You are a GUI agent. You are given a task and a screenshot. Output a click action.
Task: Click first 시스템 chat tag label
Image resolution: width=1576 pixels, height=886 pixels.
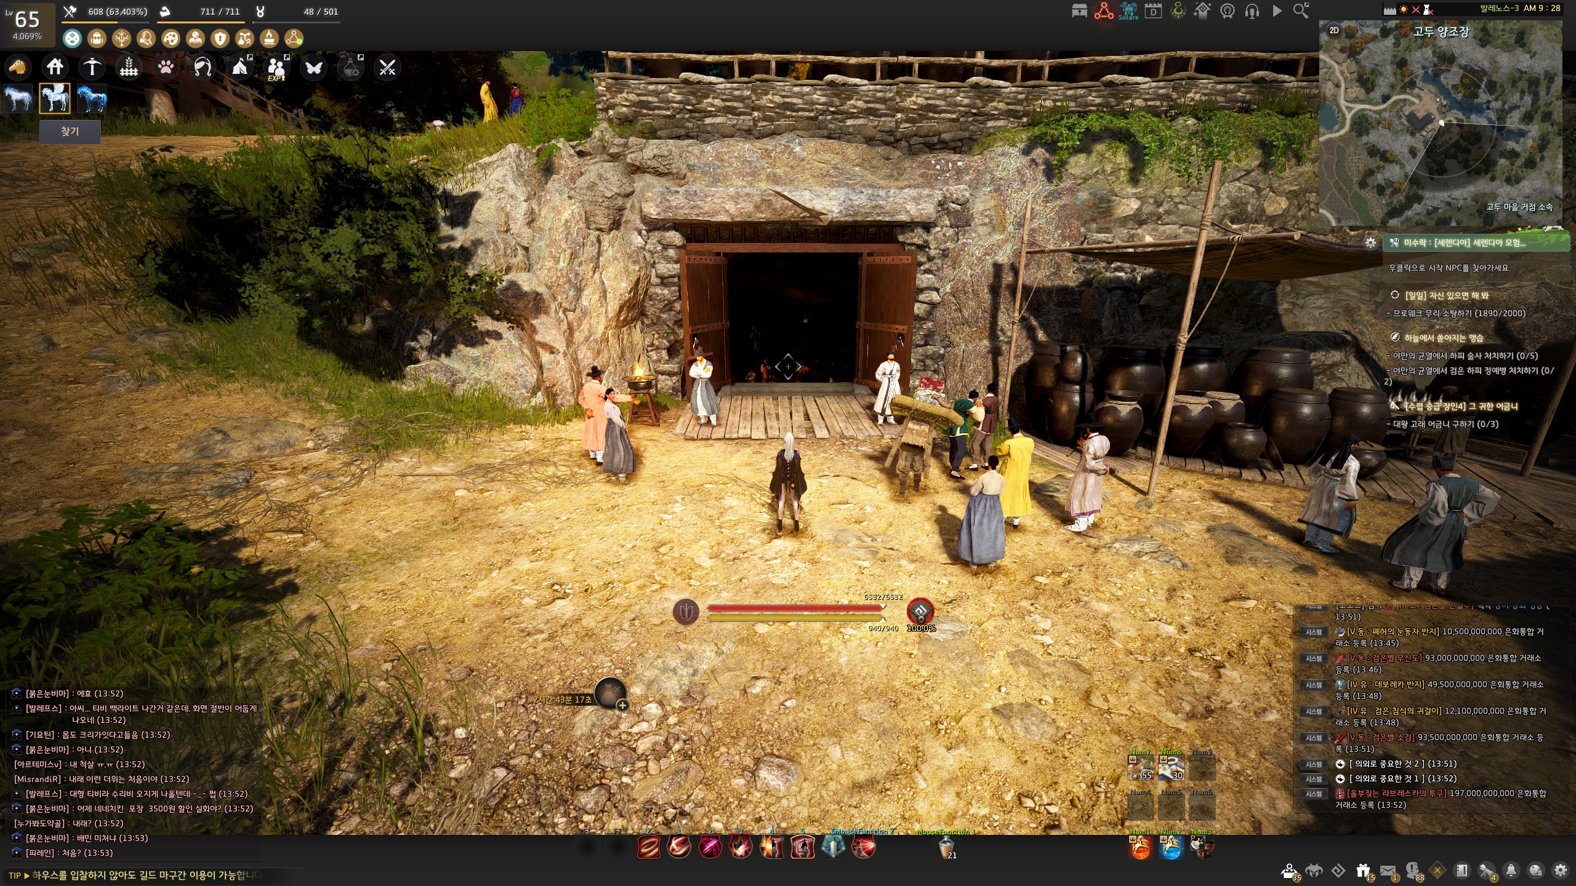click(1313, 632)
